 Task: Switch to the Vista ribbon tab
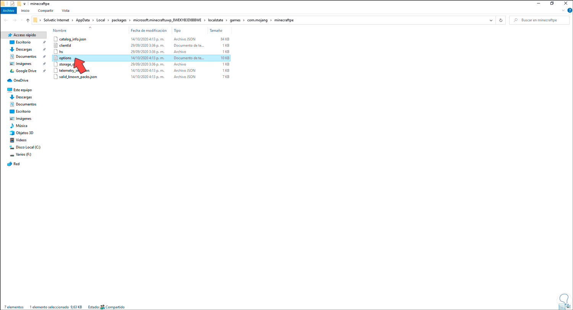(65, 11)
